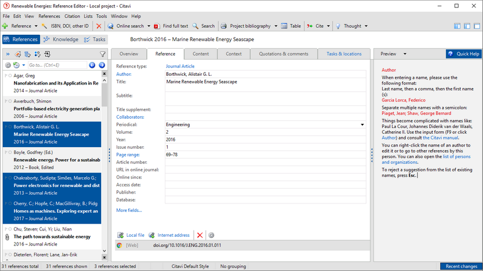This screenshot has width=483, height=271.
Task: Click the funnel filter icon
Action: tap(103, 54)
